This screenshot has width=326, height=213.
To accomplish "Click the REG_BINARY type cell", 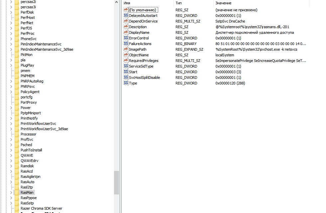I will tap(186, 44).
